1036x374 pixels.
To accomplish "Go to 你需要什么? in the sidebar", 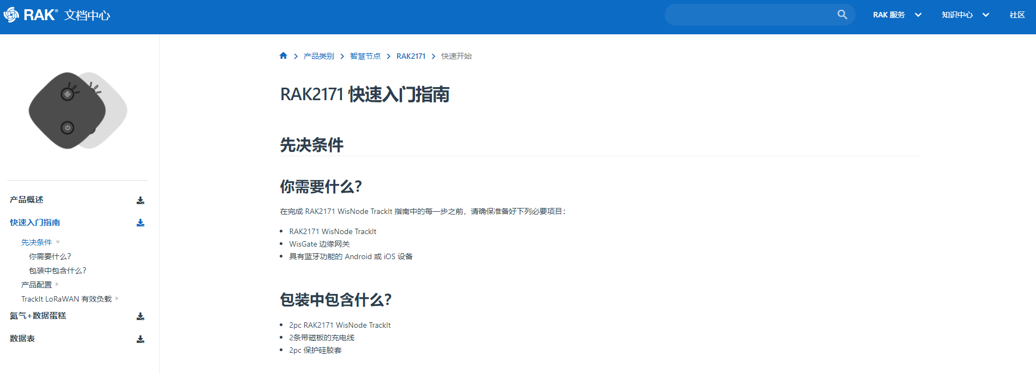I will (x=50, y=256).
